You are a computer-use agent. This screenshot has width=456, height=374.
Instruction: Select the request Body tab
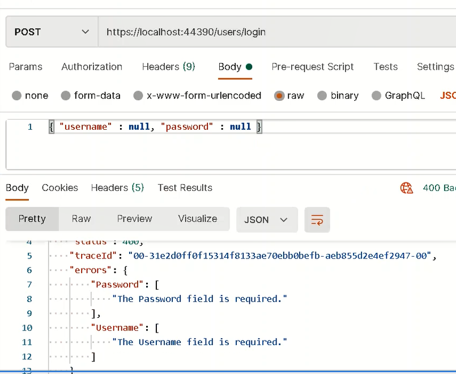coord(235,67)
